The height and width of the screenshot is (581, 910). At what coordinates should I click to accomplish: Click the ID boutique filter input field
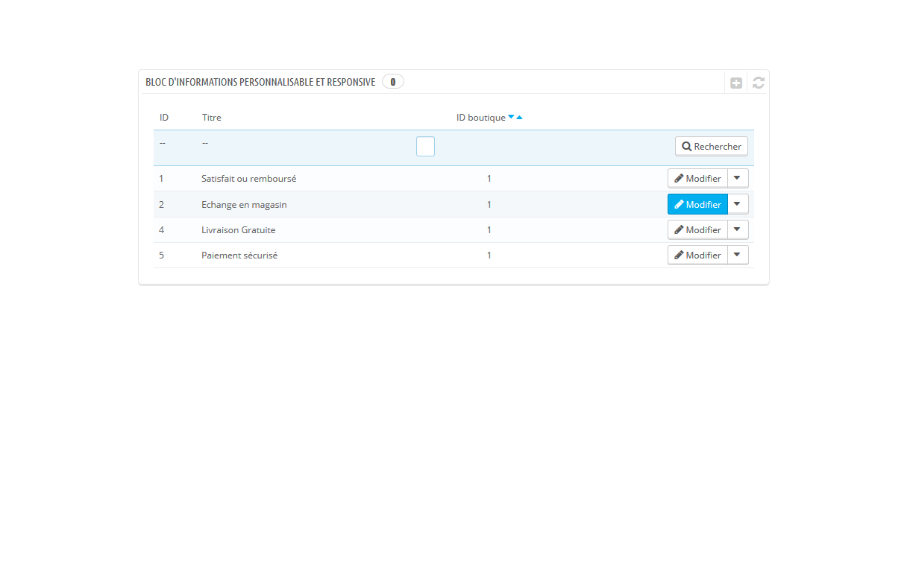[425, 146]
